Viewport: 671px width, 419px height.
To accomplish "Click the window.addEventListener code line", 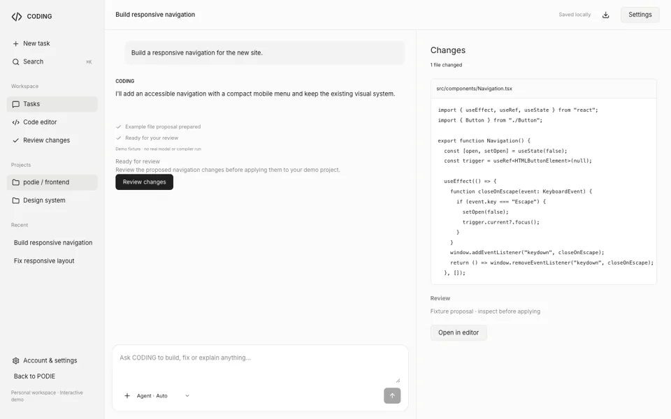I will tap(527, 253).
